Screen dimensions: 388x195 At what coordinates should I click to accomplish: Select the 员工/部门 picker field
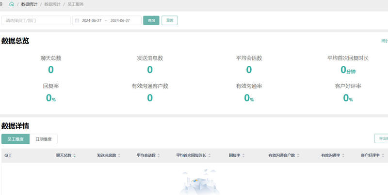36,20
